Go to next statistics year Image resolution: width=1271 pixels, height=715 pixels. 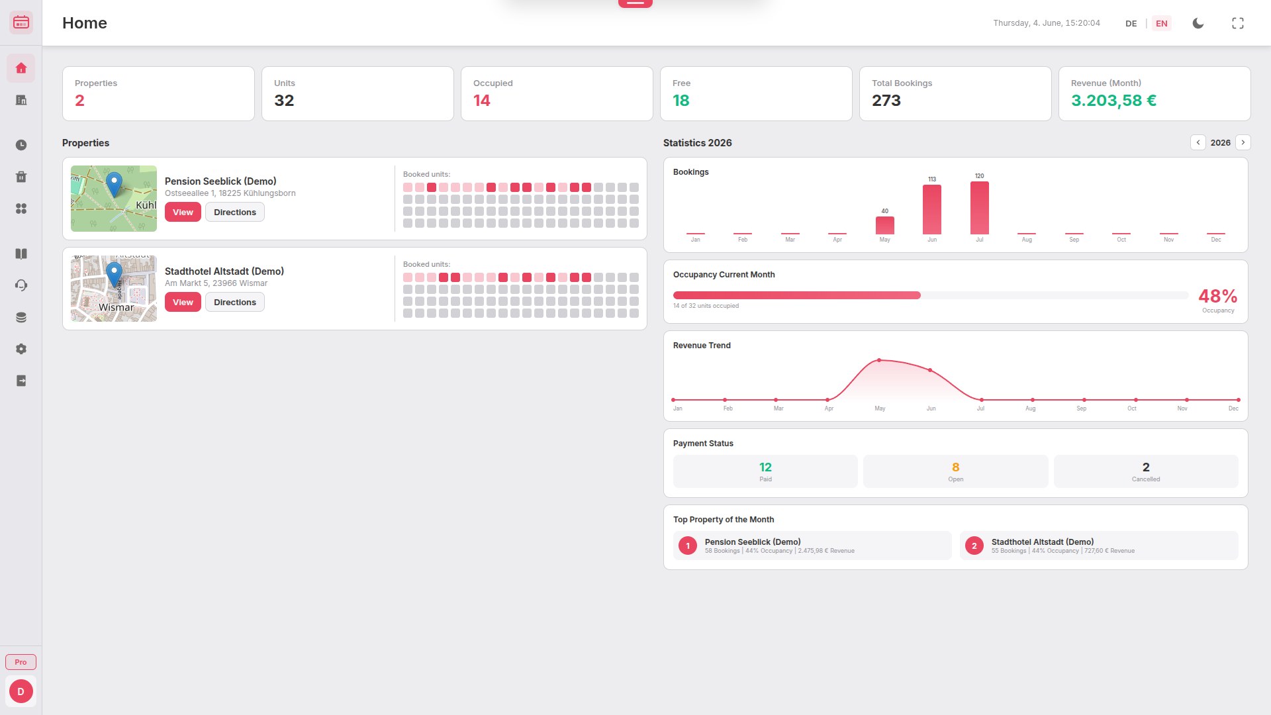(x=1243, y=142)
